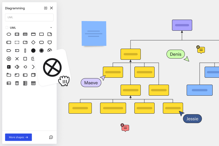This screenshot has height=146, width=219.
Task: Pick the folder package shape
Action: (x=9, y=75)
